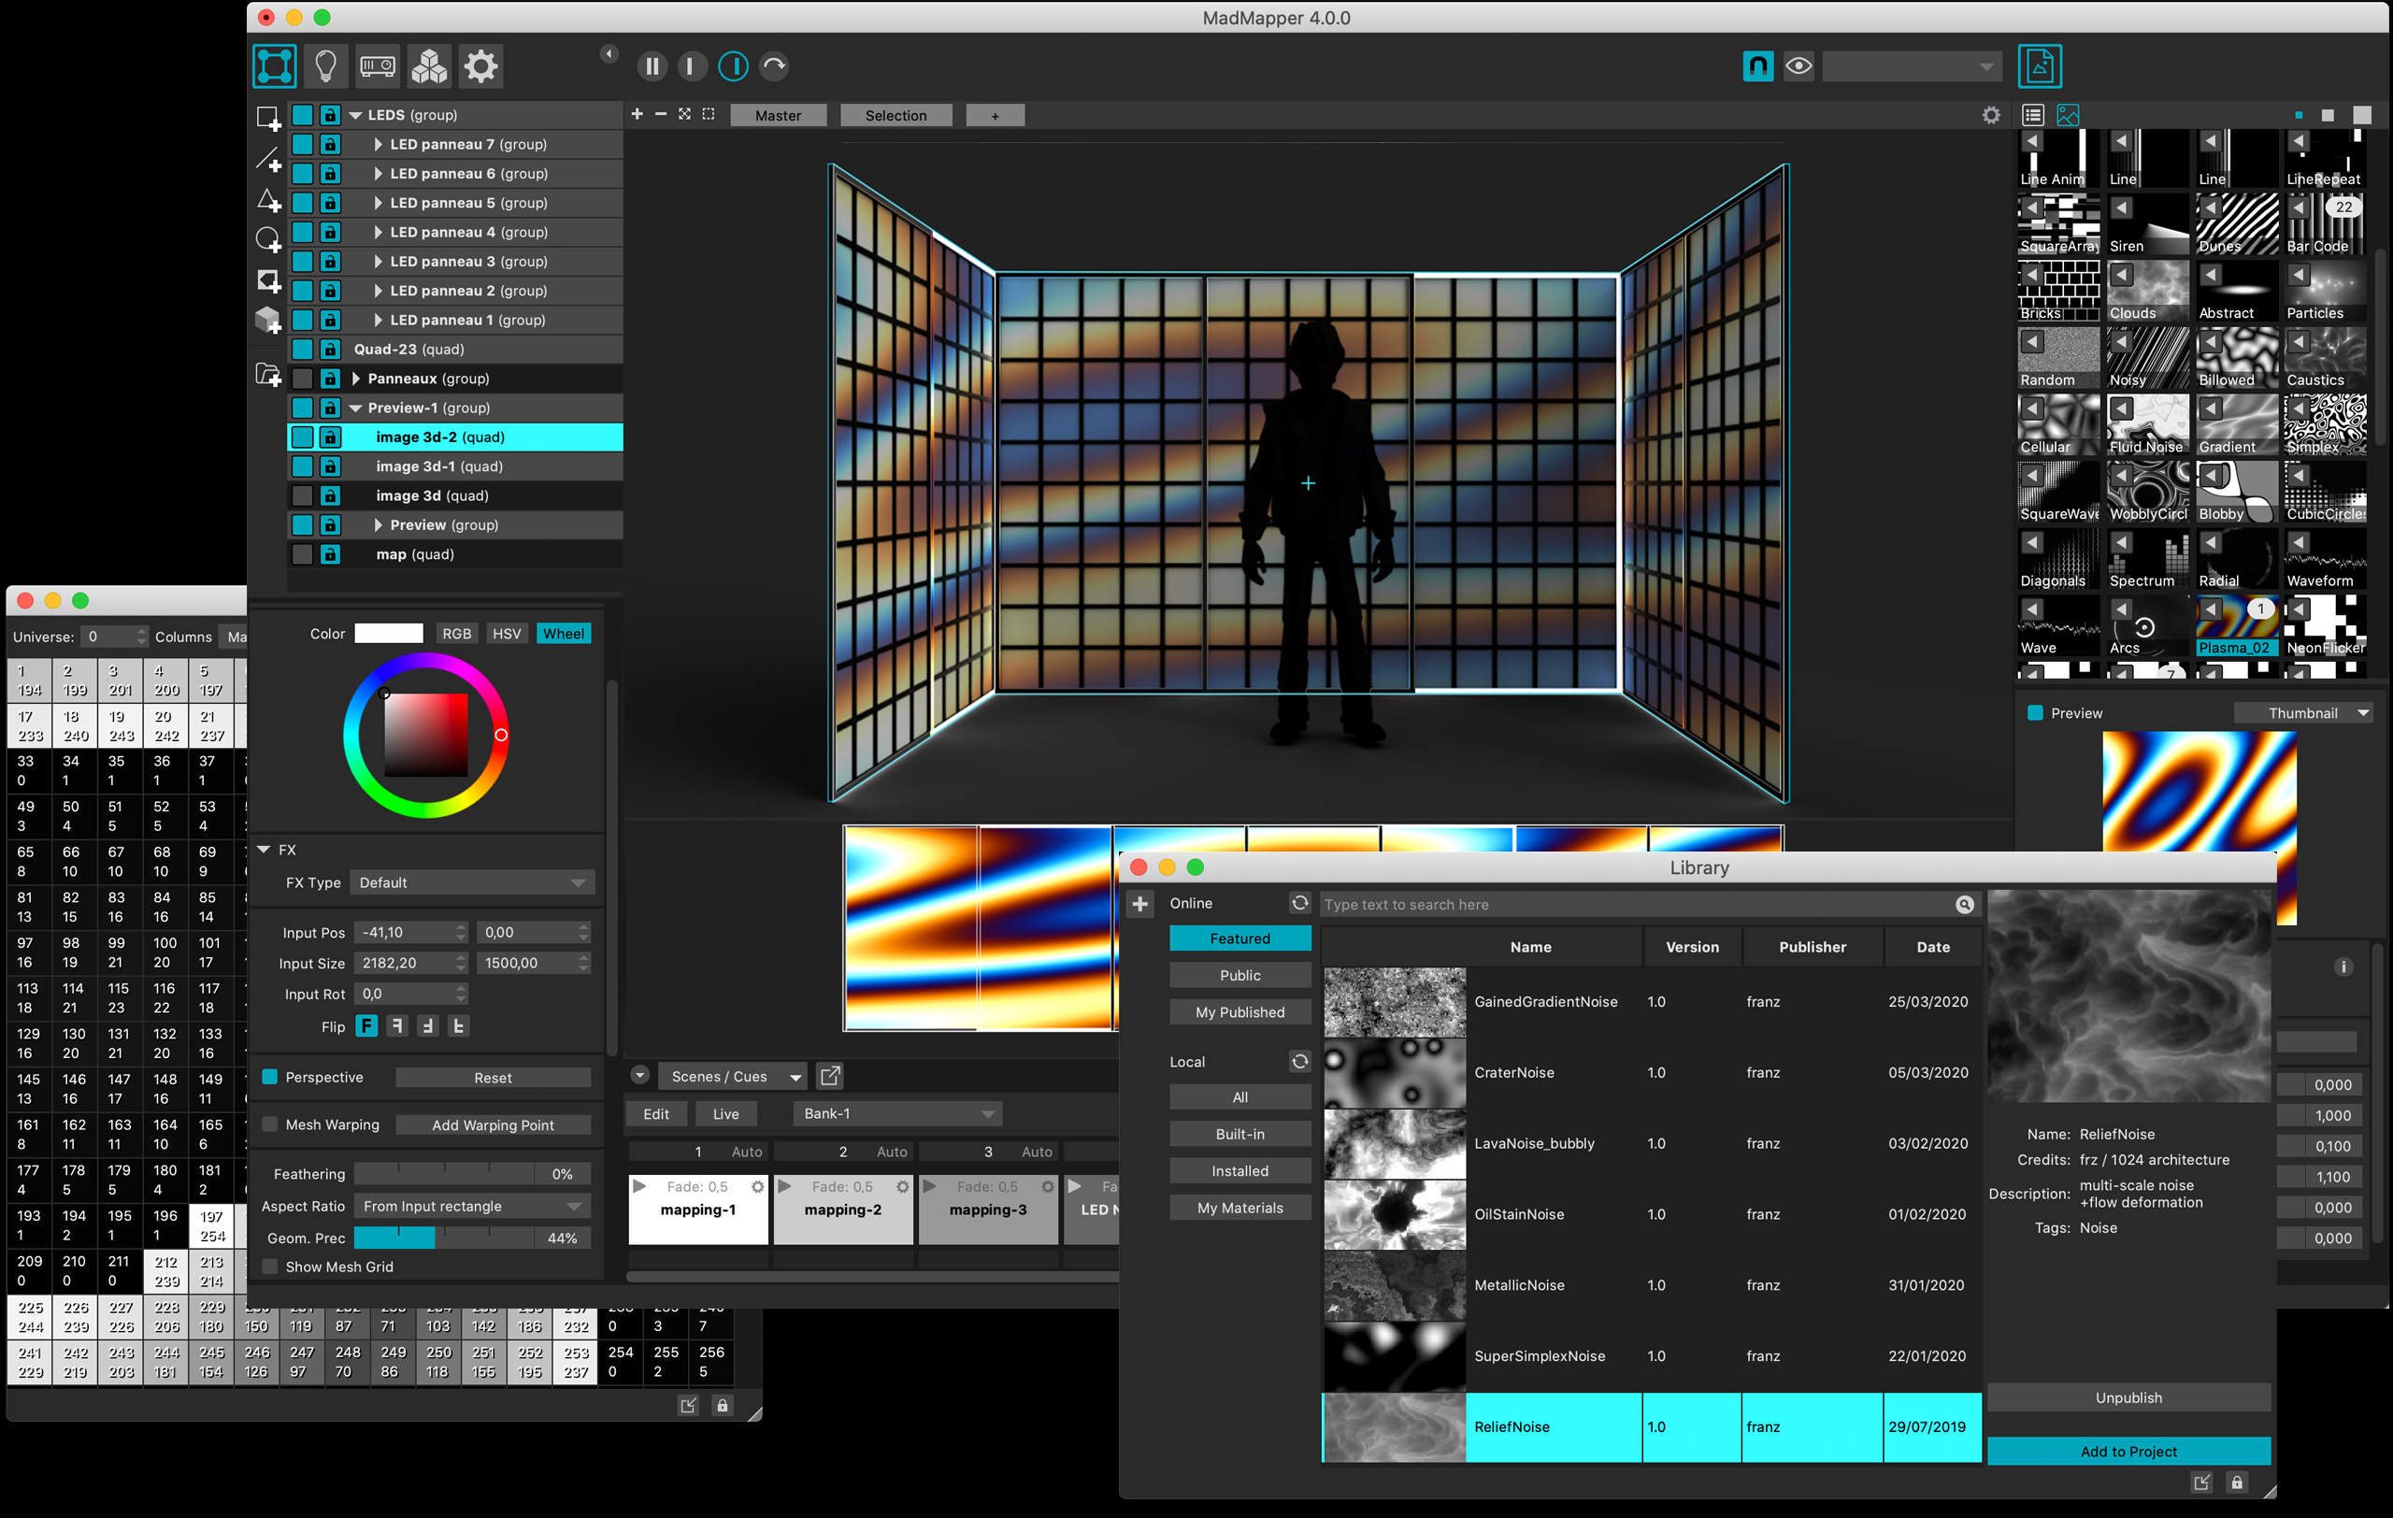The height and width of the screenshot is (1518, 2393).
Task: Toggle Show Mesh Grid checkbox
Action: (270, 1267)
